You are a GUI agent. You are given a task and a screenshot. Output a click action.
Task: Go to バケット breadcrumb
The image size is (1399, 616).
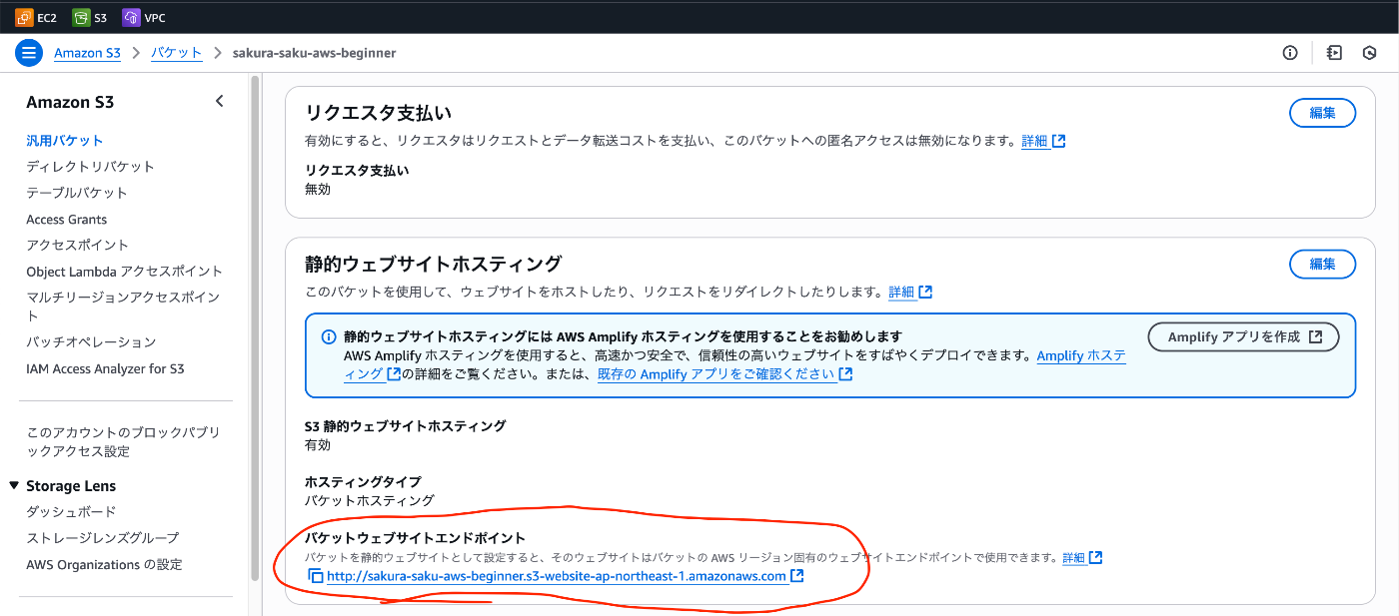(x=176, y=53)
